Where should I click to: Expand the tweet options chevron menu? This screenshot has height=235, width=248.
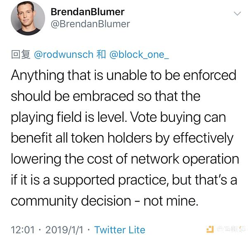click(237, 14)
